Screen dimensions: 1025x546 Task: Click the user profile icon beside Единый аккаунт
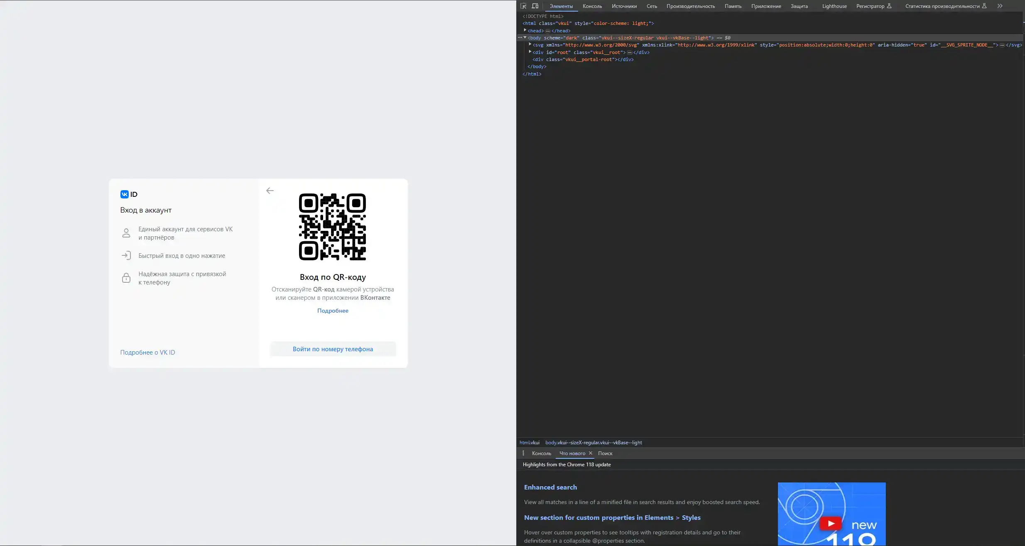click(x=126, y=233)
